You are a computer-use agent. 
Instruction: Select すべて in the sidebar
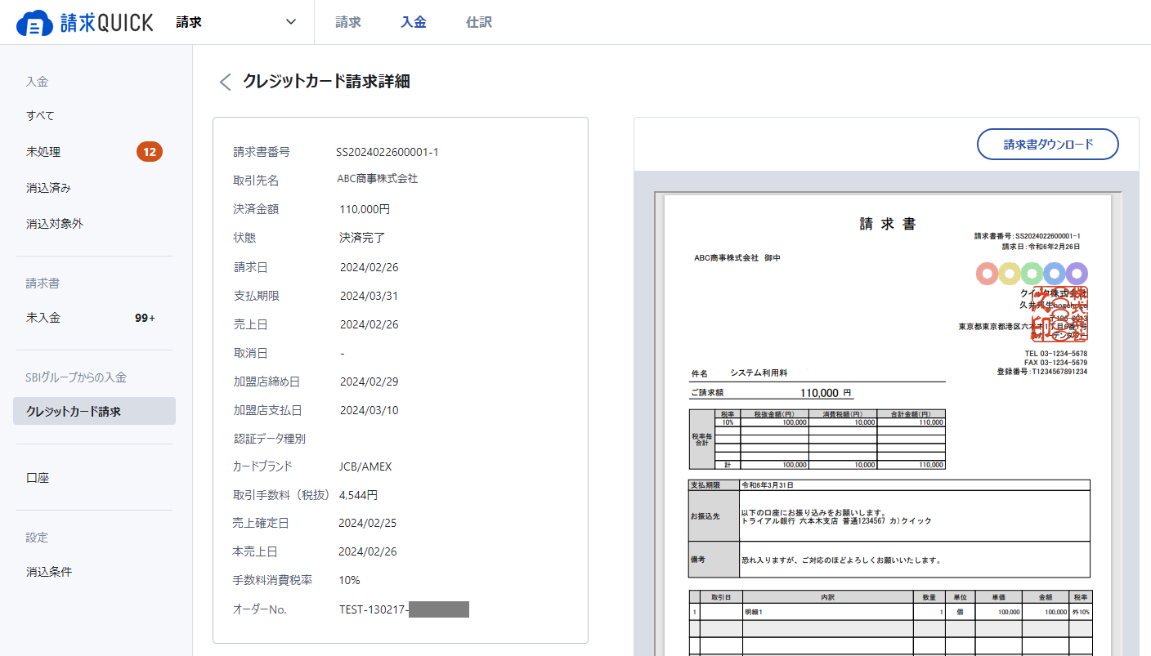click(41, 116)
